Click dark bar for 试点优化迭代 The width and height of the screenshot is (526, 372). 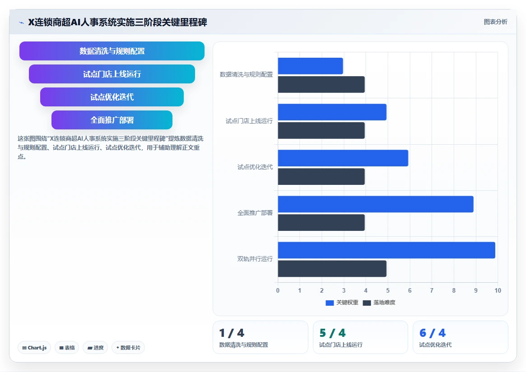(x=321, y=177)
